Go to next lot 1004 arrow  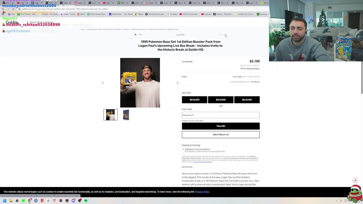(225, 35)
